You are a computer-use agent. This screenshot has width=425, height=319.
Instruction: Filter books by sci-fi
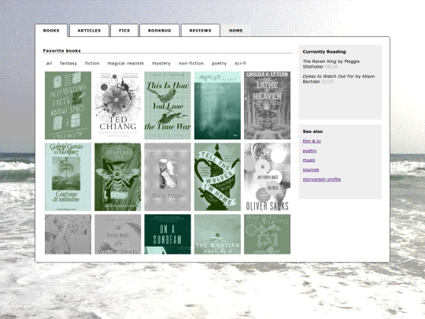click(x=240, y=63)
